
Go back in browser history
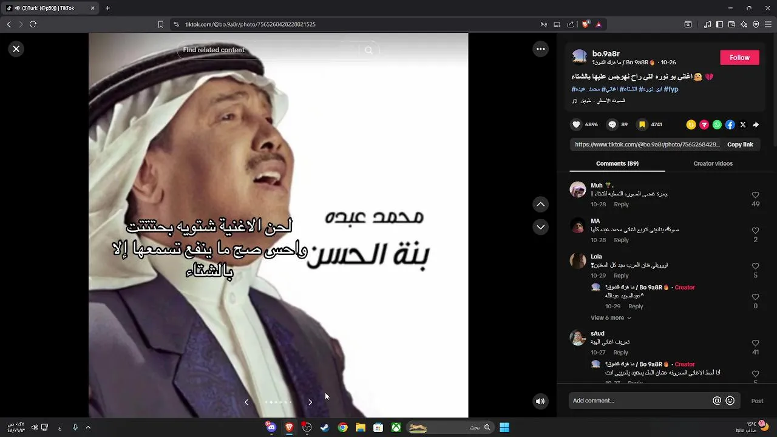pos(8,24)
